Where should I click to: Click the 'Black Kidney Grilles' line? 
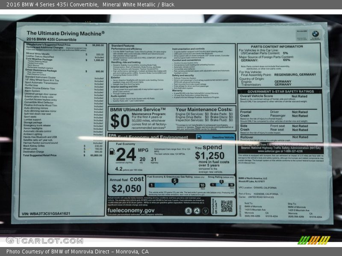tap(62, 146)
